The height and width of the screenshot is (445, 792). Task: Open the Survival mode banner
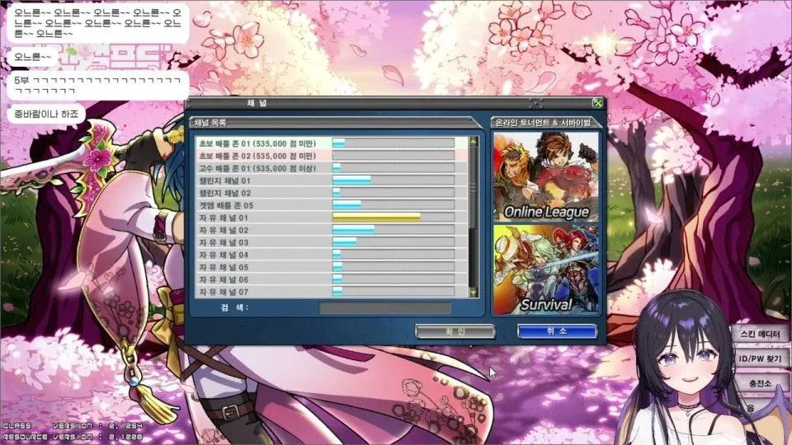click(545, 270)
